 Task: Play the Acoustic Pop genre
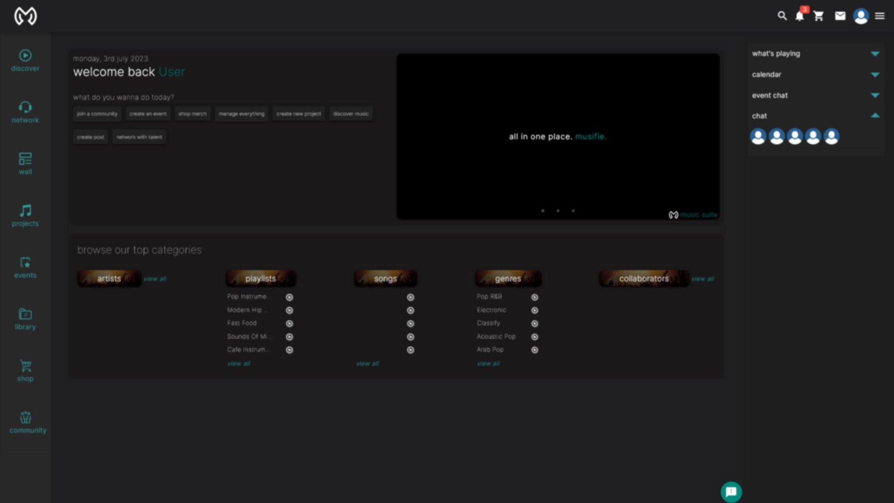coord(534,337)
